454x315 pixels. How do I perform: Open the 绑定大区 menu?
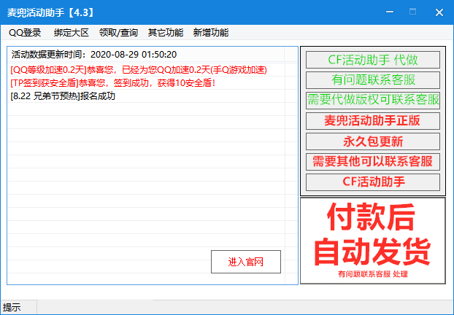pyautogui.click(x=72, y=33)
